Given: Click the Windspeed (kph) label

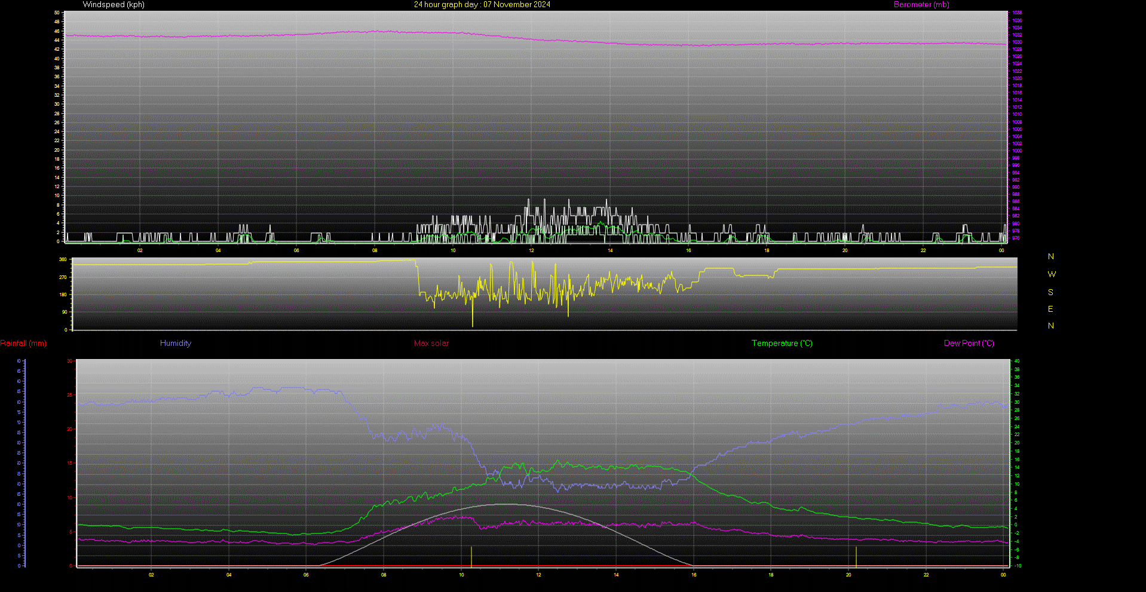Looking at the screenshot, I should (x=114, y=5).
